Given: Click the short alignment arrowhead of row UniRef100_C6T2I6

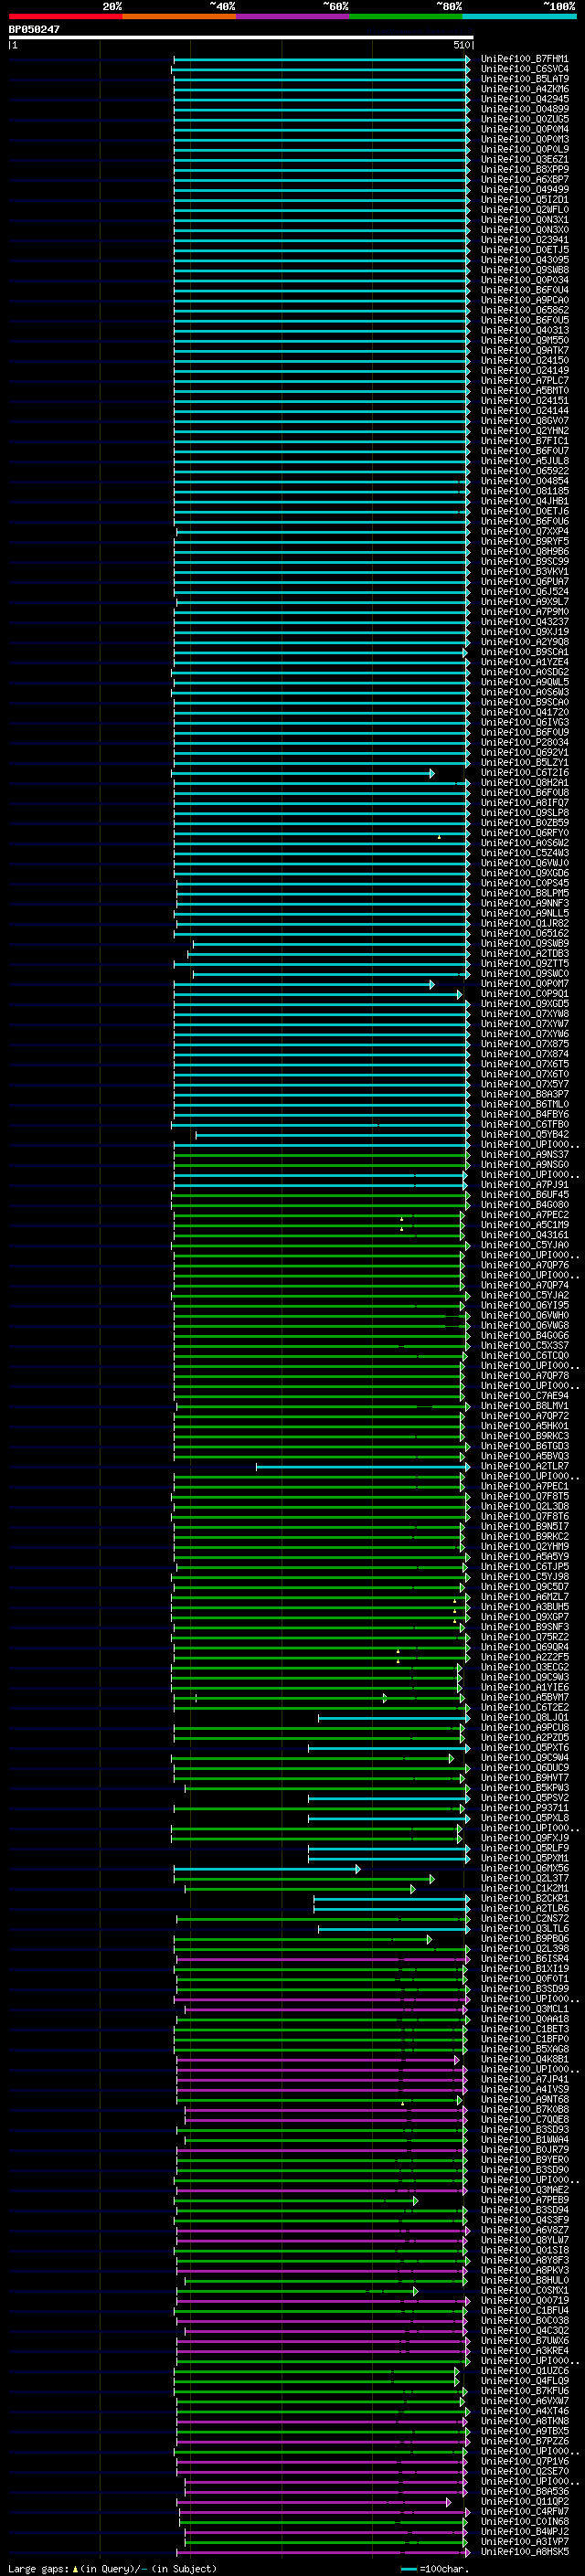Looking at the screenshot, I should point(432,773).
